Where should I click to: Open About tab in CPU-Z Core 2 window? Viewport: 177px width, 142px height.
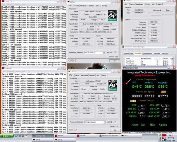pyautogui.click(x=104, y=75)
